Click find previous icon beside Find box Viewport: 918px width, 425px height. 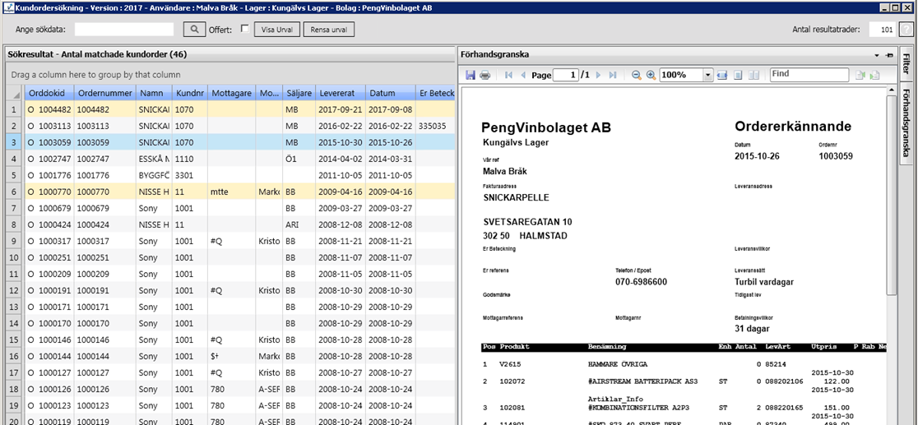[860, 75]
